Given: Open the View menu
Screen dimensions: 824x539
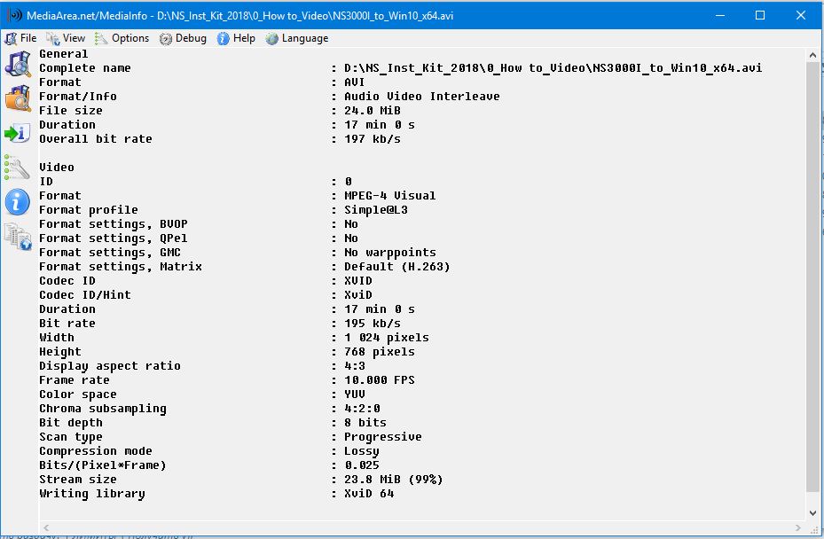Looking at the screenshot, I should 67,38.
